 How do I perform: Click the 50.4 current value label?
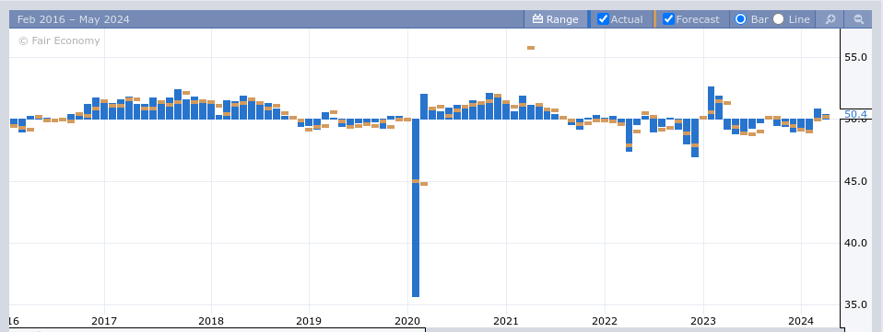(x=855, y=115)
